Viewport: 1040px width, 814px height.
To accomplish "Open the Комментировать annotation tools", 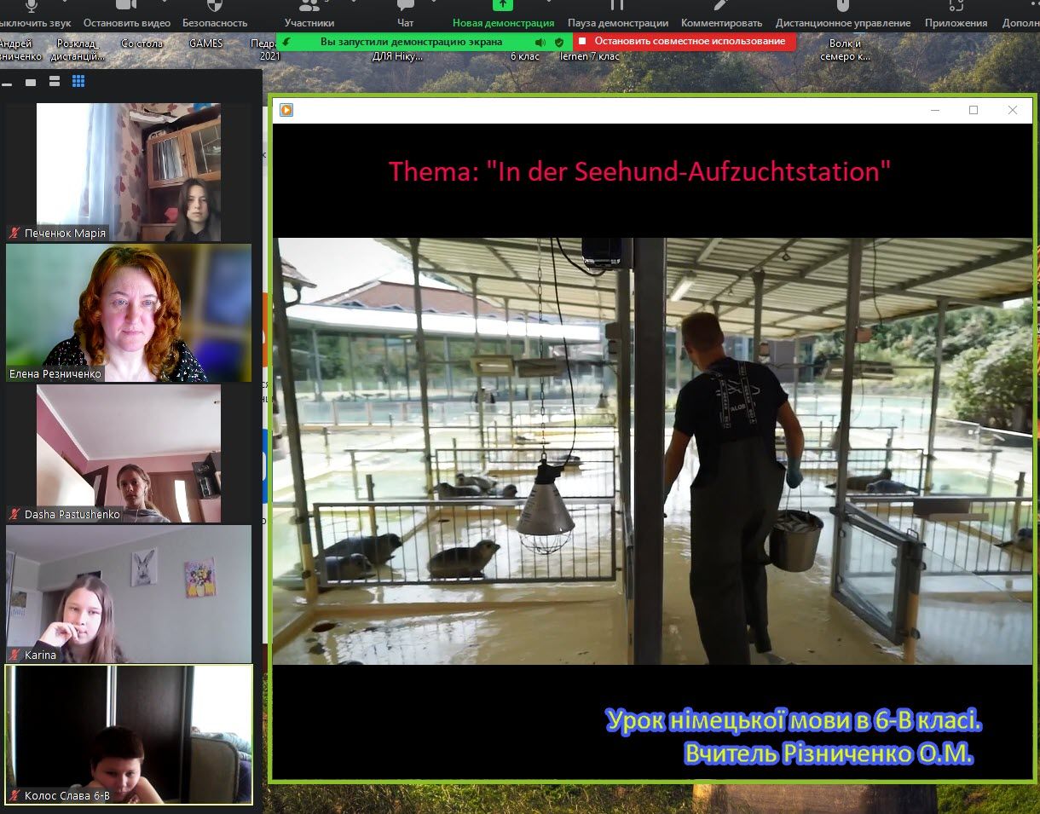I will coord(722,14).
